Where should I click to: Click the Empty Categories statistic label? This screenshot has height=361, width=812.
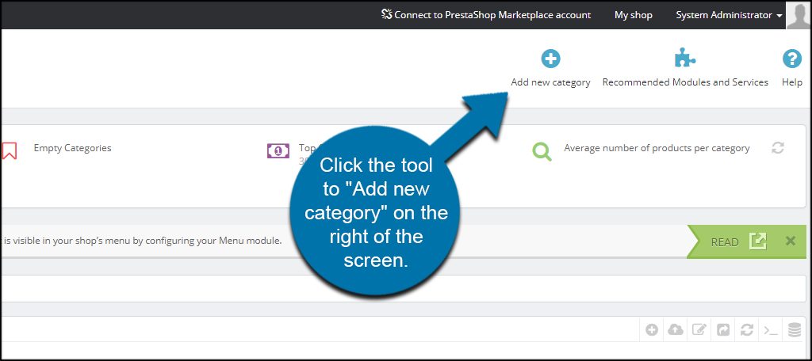(72, 148)
